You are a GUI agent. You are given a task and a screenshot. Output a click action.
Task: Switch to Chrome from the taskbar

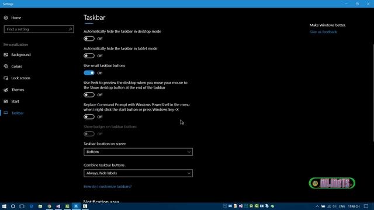pyautogui.click(x=49, y=206)
